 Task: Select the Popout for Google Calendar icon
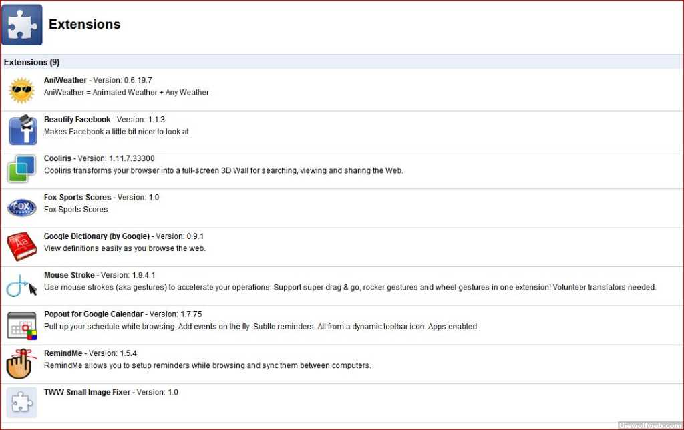[21, 325]
